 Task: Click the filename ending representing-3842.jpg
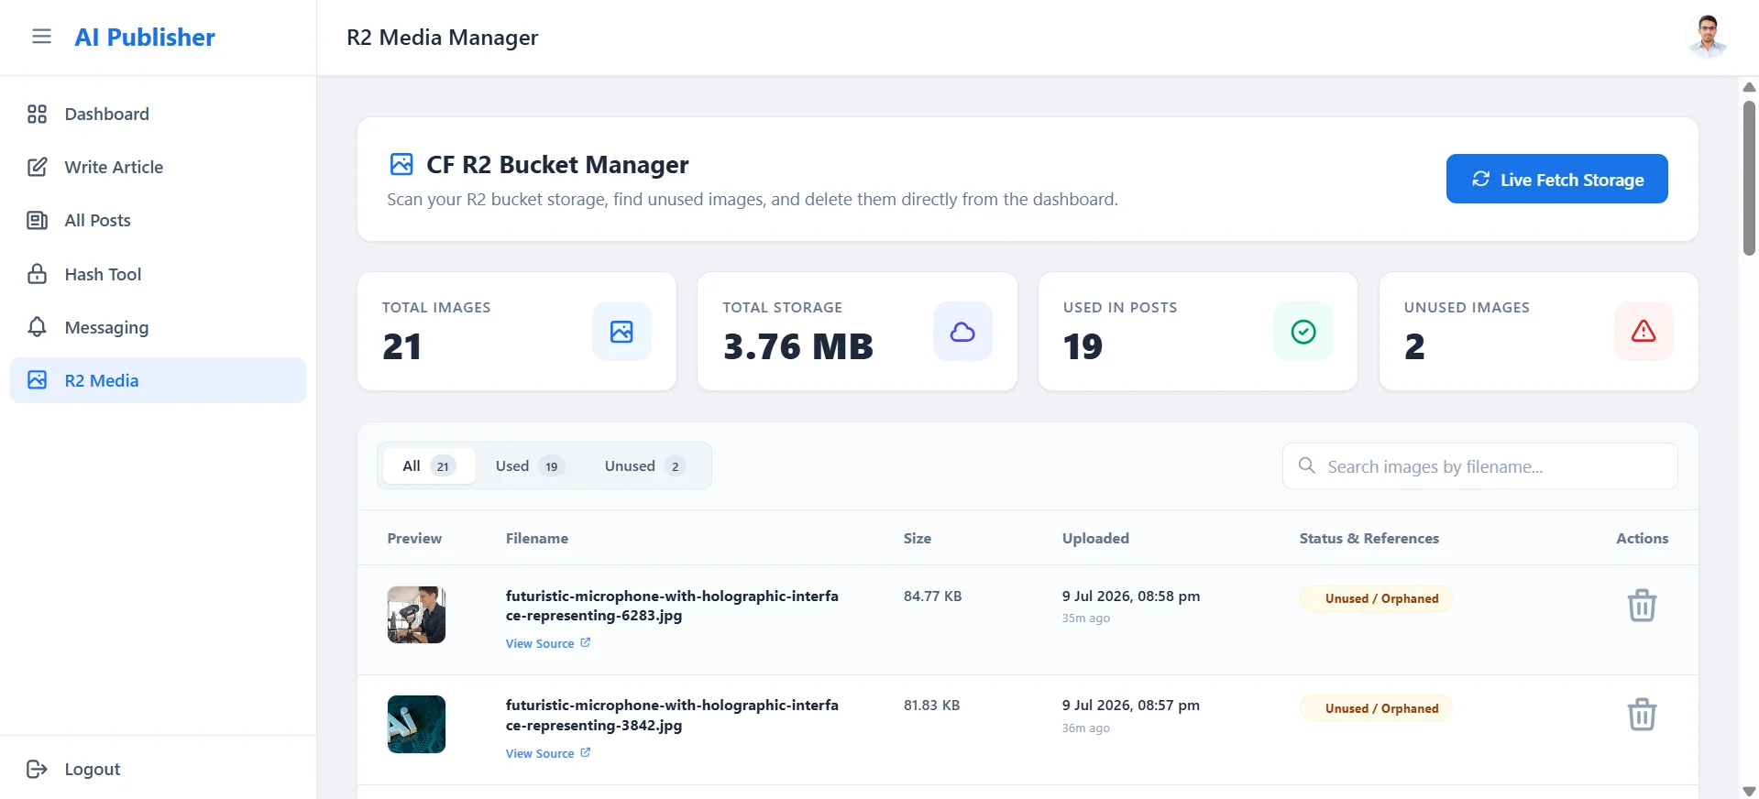coord(672,715)
